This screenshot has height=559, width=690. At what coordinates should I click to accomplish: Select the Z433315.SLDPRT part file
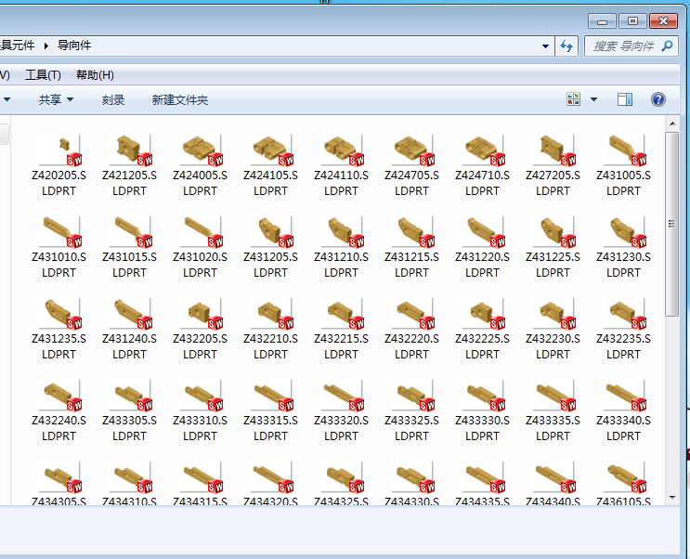270,410
